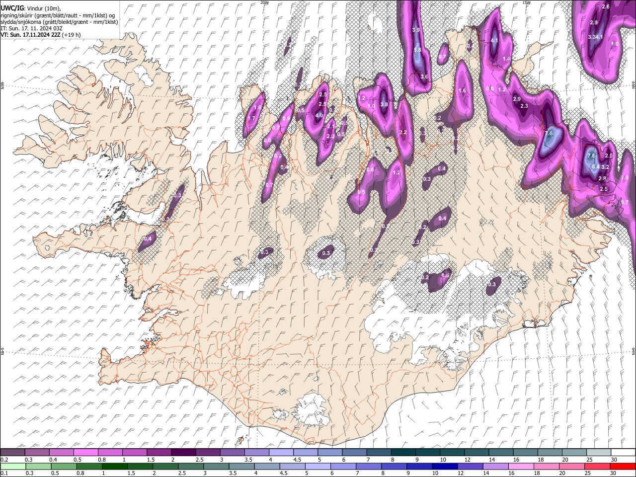The width and height of the screenshot is (636, 477).
Task: Click the 7 periwinkle swatch in lower legend
Action: point(368,466)
